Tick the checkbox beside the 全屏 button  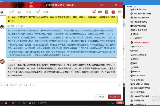click(39, 103)
